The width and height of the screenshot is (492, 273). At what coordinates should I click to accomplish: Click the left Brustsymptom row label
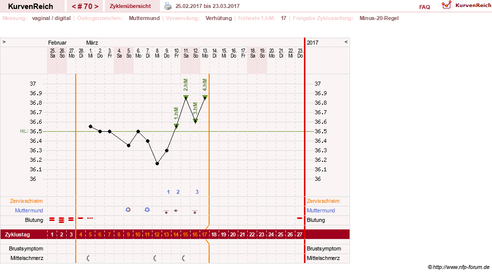pos(26,248)
